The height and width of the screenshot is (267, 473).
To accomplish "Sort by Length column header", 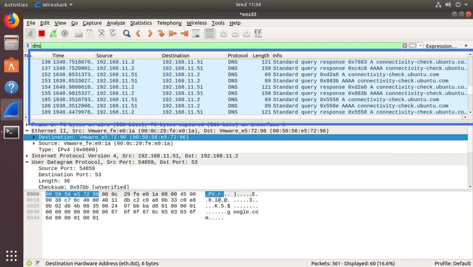I will pos(261,56).
